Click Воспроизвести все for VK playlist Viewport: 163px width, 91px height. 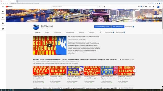[x=126, y=88]
